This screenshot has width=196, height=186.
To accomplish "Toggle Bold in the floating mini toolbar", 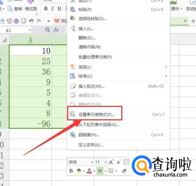I will (71, 171).
